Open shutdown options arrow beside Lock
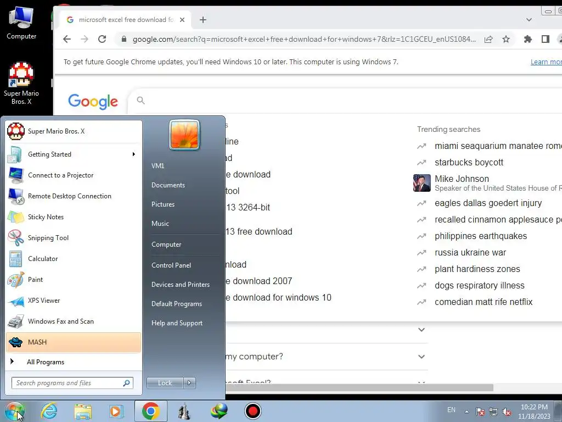 189,383
